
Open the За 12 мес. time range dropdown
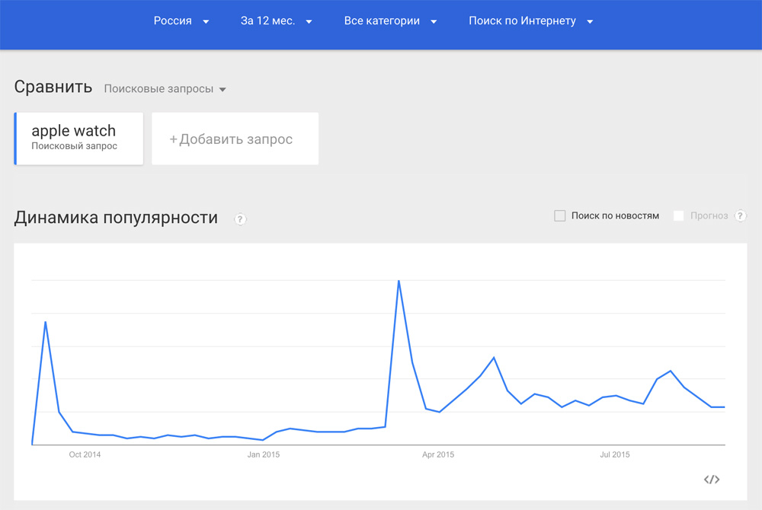pyautogui.click(x=276, y=21)
